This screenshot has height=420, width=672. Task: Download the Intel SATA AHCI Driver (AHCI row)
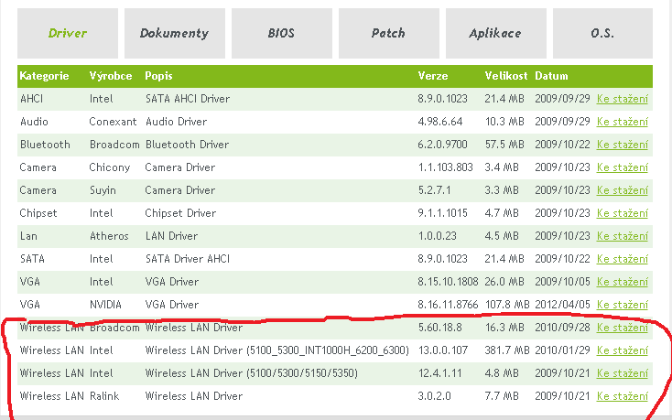point(622,99)
